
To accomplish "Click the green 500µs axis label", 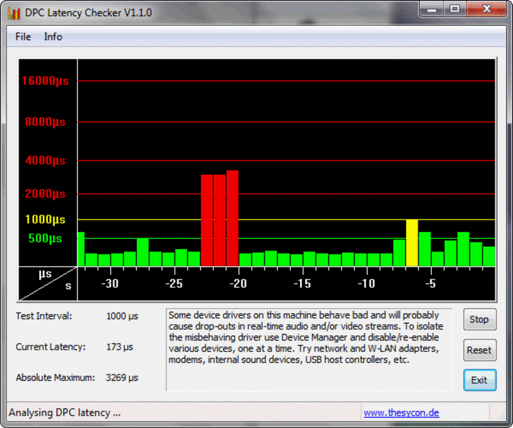I will pyautogui.click(x=45, y=238).
